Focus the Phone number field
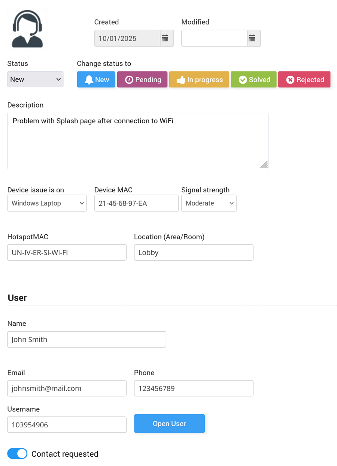 (194, 388)
